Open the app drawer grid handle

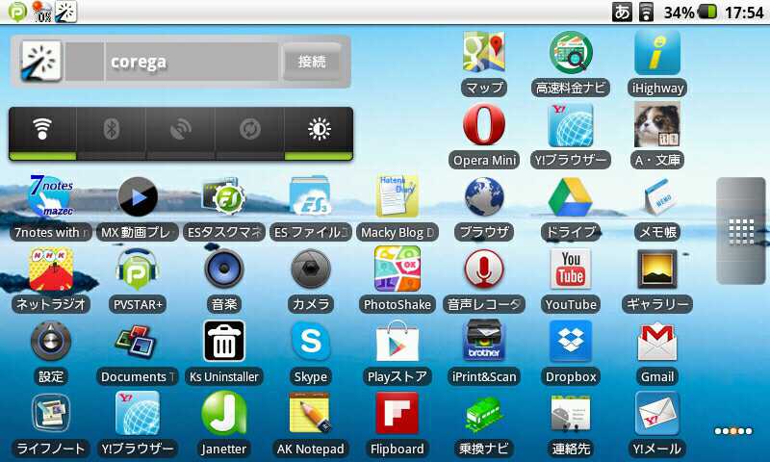pyautogui.click(x=741, y=231)
